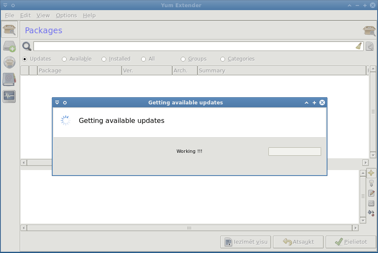Sort by the Arch. column header
The image size is (378, 253).
(x=185, y=71)
